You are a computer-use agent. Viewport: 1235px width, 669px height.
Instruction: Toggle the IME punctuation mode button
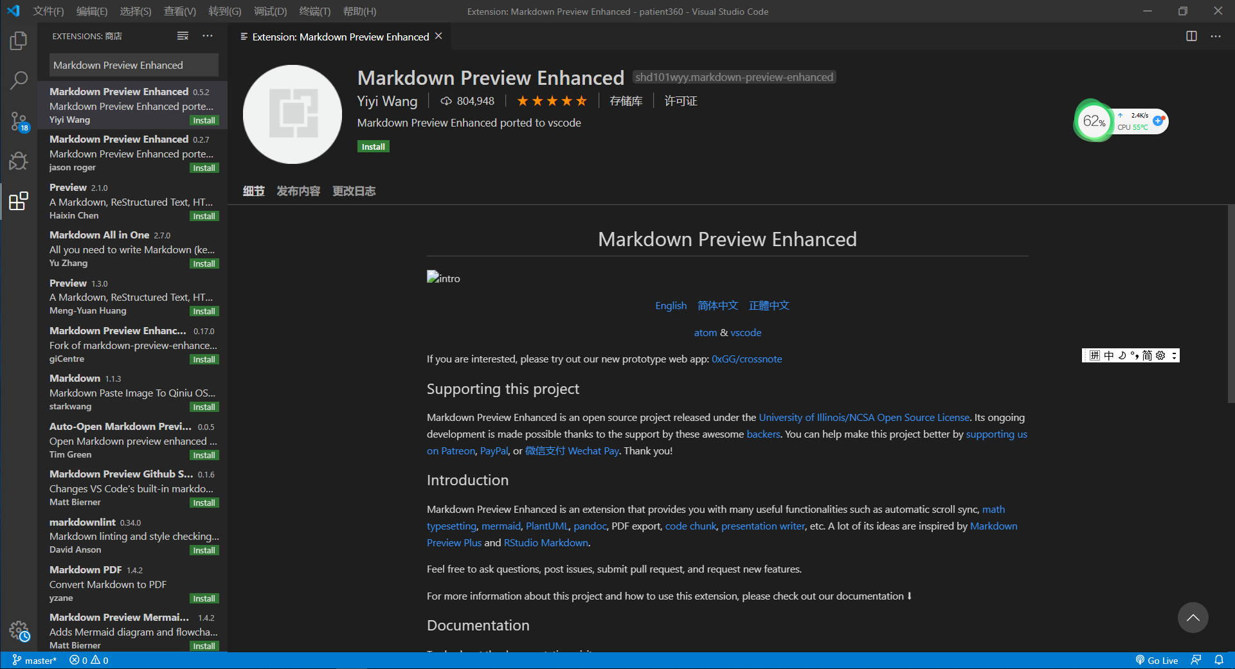point(1135,355)
